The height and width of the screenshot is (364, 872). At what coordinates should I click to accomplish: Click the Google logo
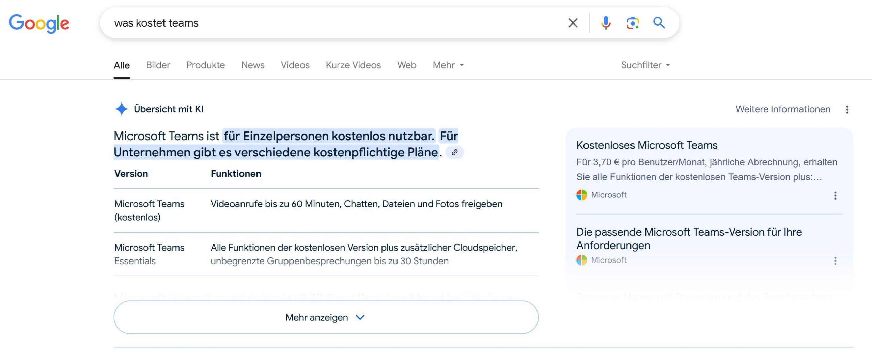pyautogui.click(x=39, y=23)
